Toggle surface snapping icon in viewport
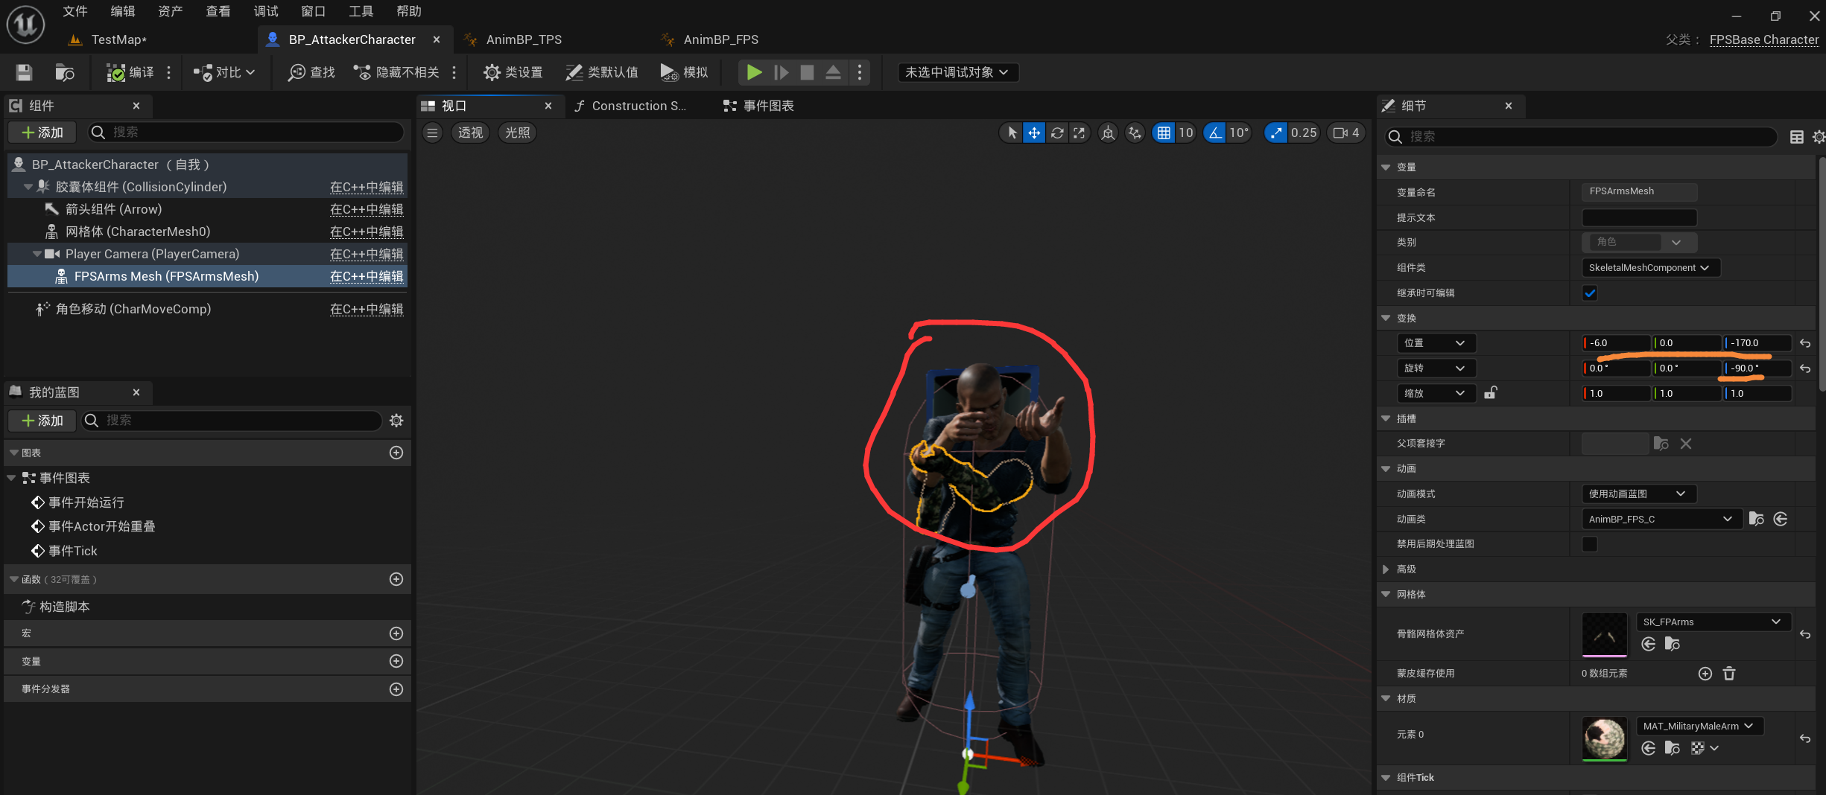Screen dimensions: 1826x795 click(x=1135, y=132)
